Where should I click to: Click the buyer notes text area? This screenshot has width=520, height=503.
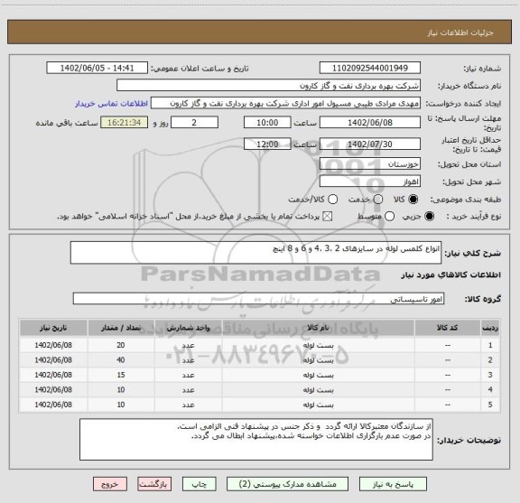pos(256,439)
